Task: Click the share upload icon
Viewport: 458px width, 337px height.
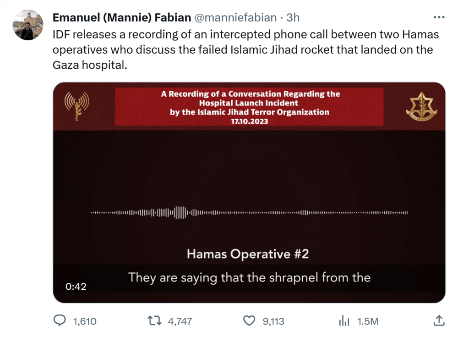Action: pos(438,320)
